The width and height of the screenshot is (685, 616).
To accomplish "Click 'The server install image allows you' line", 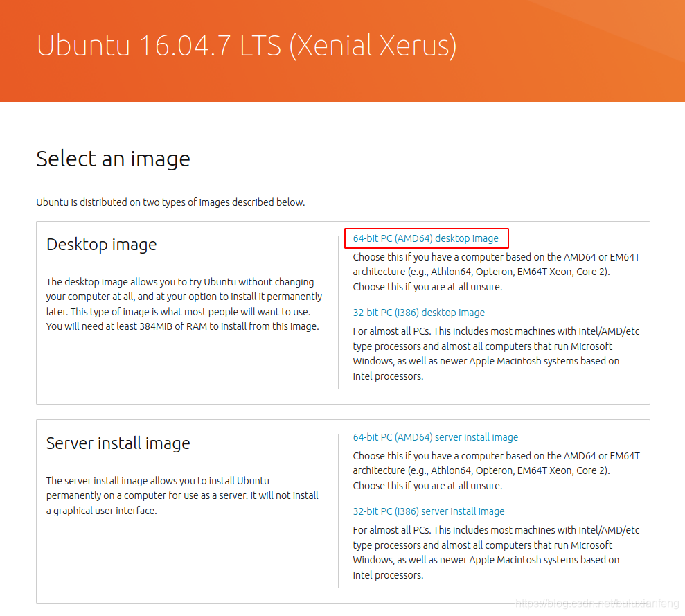I will [158, 481].
